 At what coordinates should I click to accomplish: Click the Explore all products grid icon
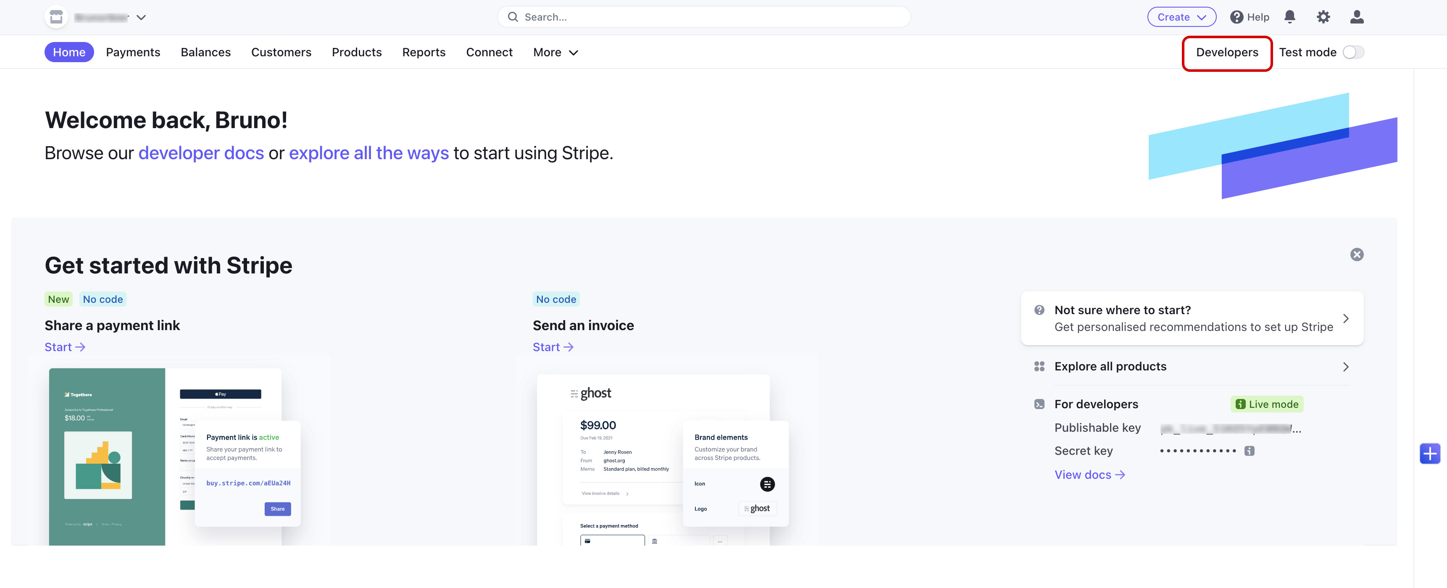pos(1039,367)
